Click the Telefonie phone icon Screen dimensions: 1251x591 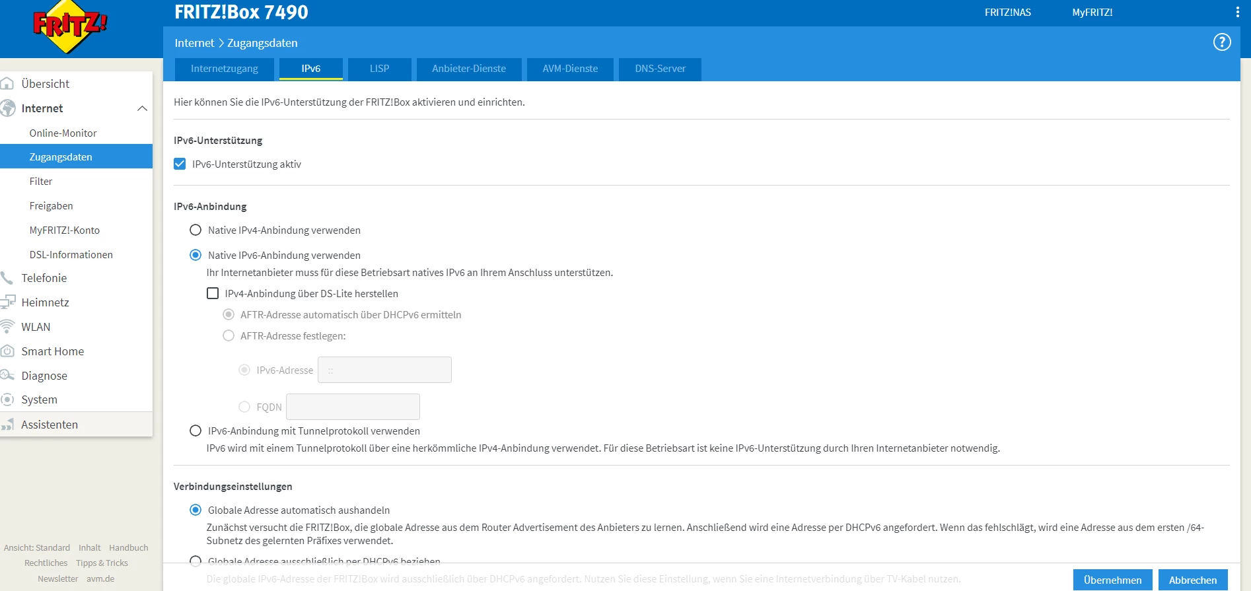tap(7, 278)
